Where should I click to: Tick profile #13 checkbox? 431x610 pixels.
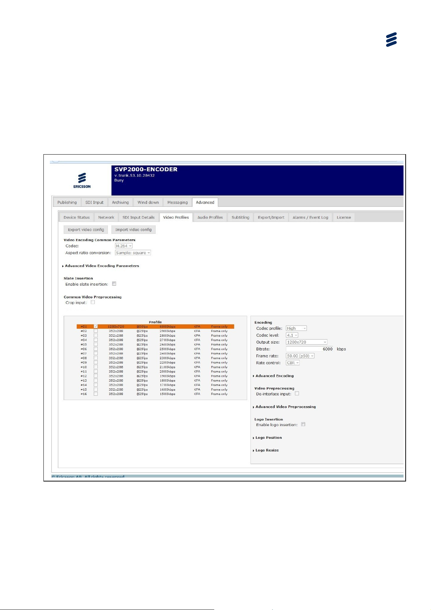tap(96, 380)
